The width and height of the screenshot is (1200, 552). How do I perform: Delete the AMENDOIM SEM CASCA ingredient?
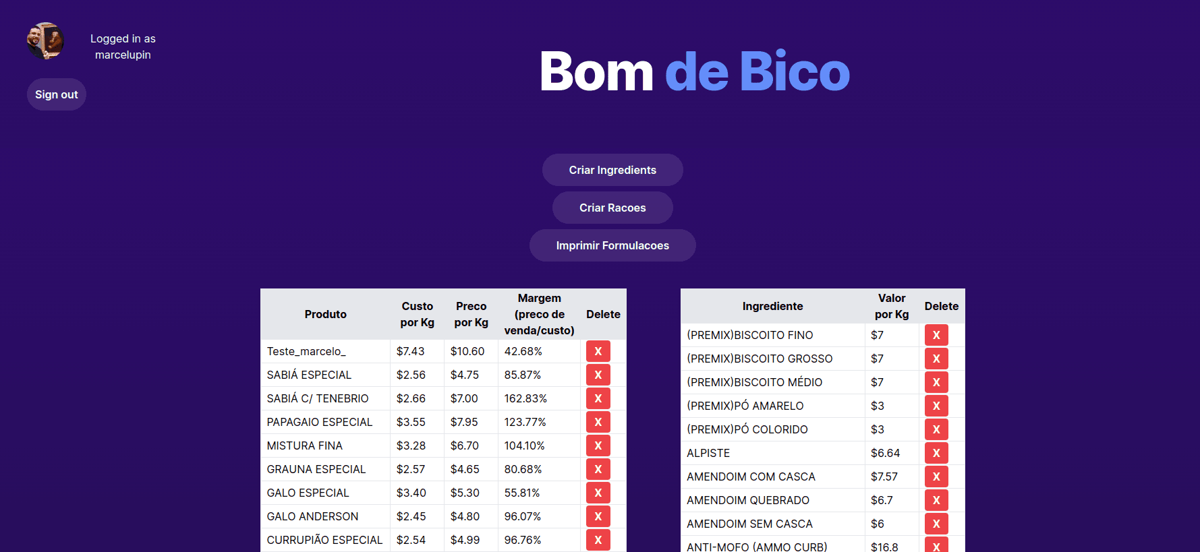(x=936, y=524)
